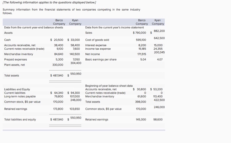Select the 145,300 beginning retained earnings
The height and width of the screenshot is (143, 231).
tap(141, 119)
